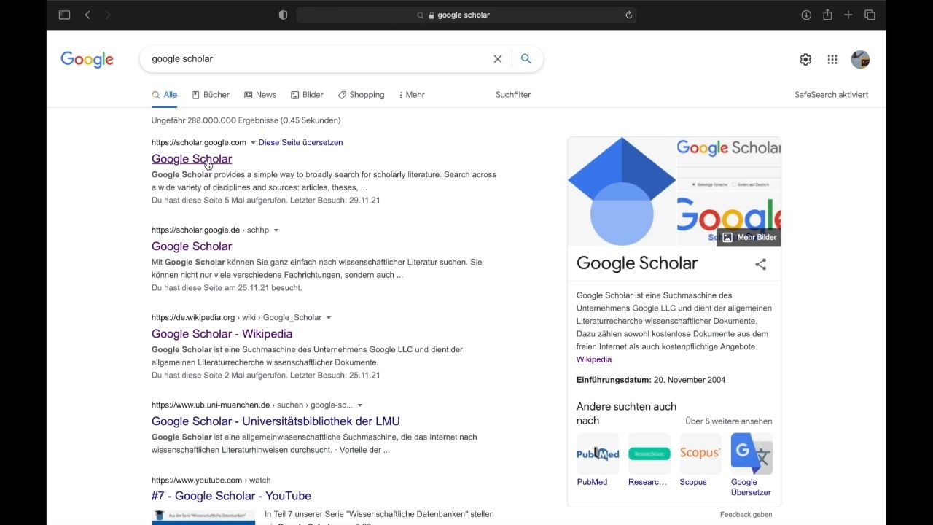
Task: Open the Mehr search categories menu
Action: pyautogui.click(x=412, y=95)
